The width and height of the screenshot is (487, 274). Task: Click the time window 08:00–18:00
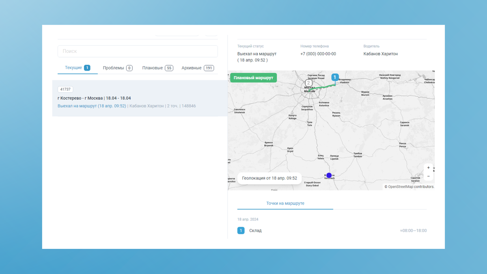tap(413, 231)
